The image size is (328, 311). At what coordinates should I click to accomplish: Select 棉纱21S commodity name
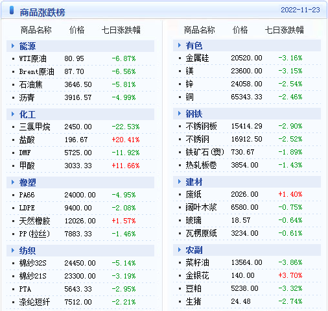pos(32,276)
